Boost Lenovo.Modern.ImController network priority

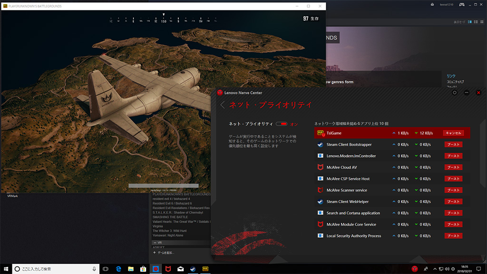(453, 156)
